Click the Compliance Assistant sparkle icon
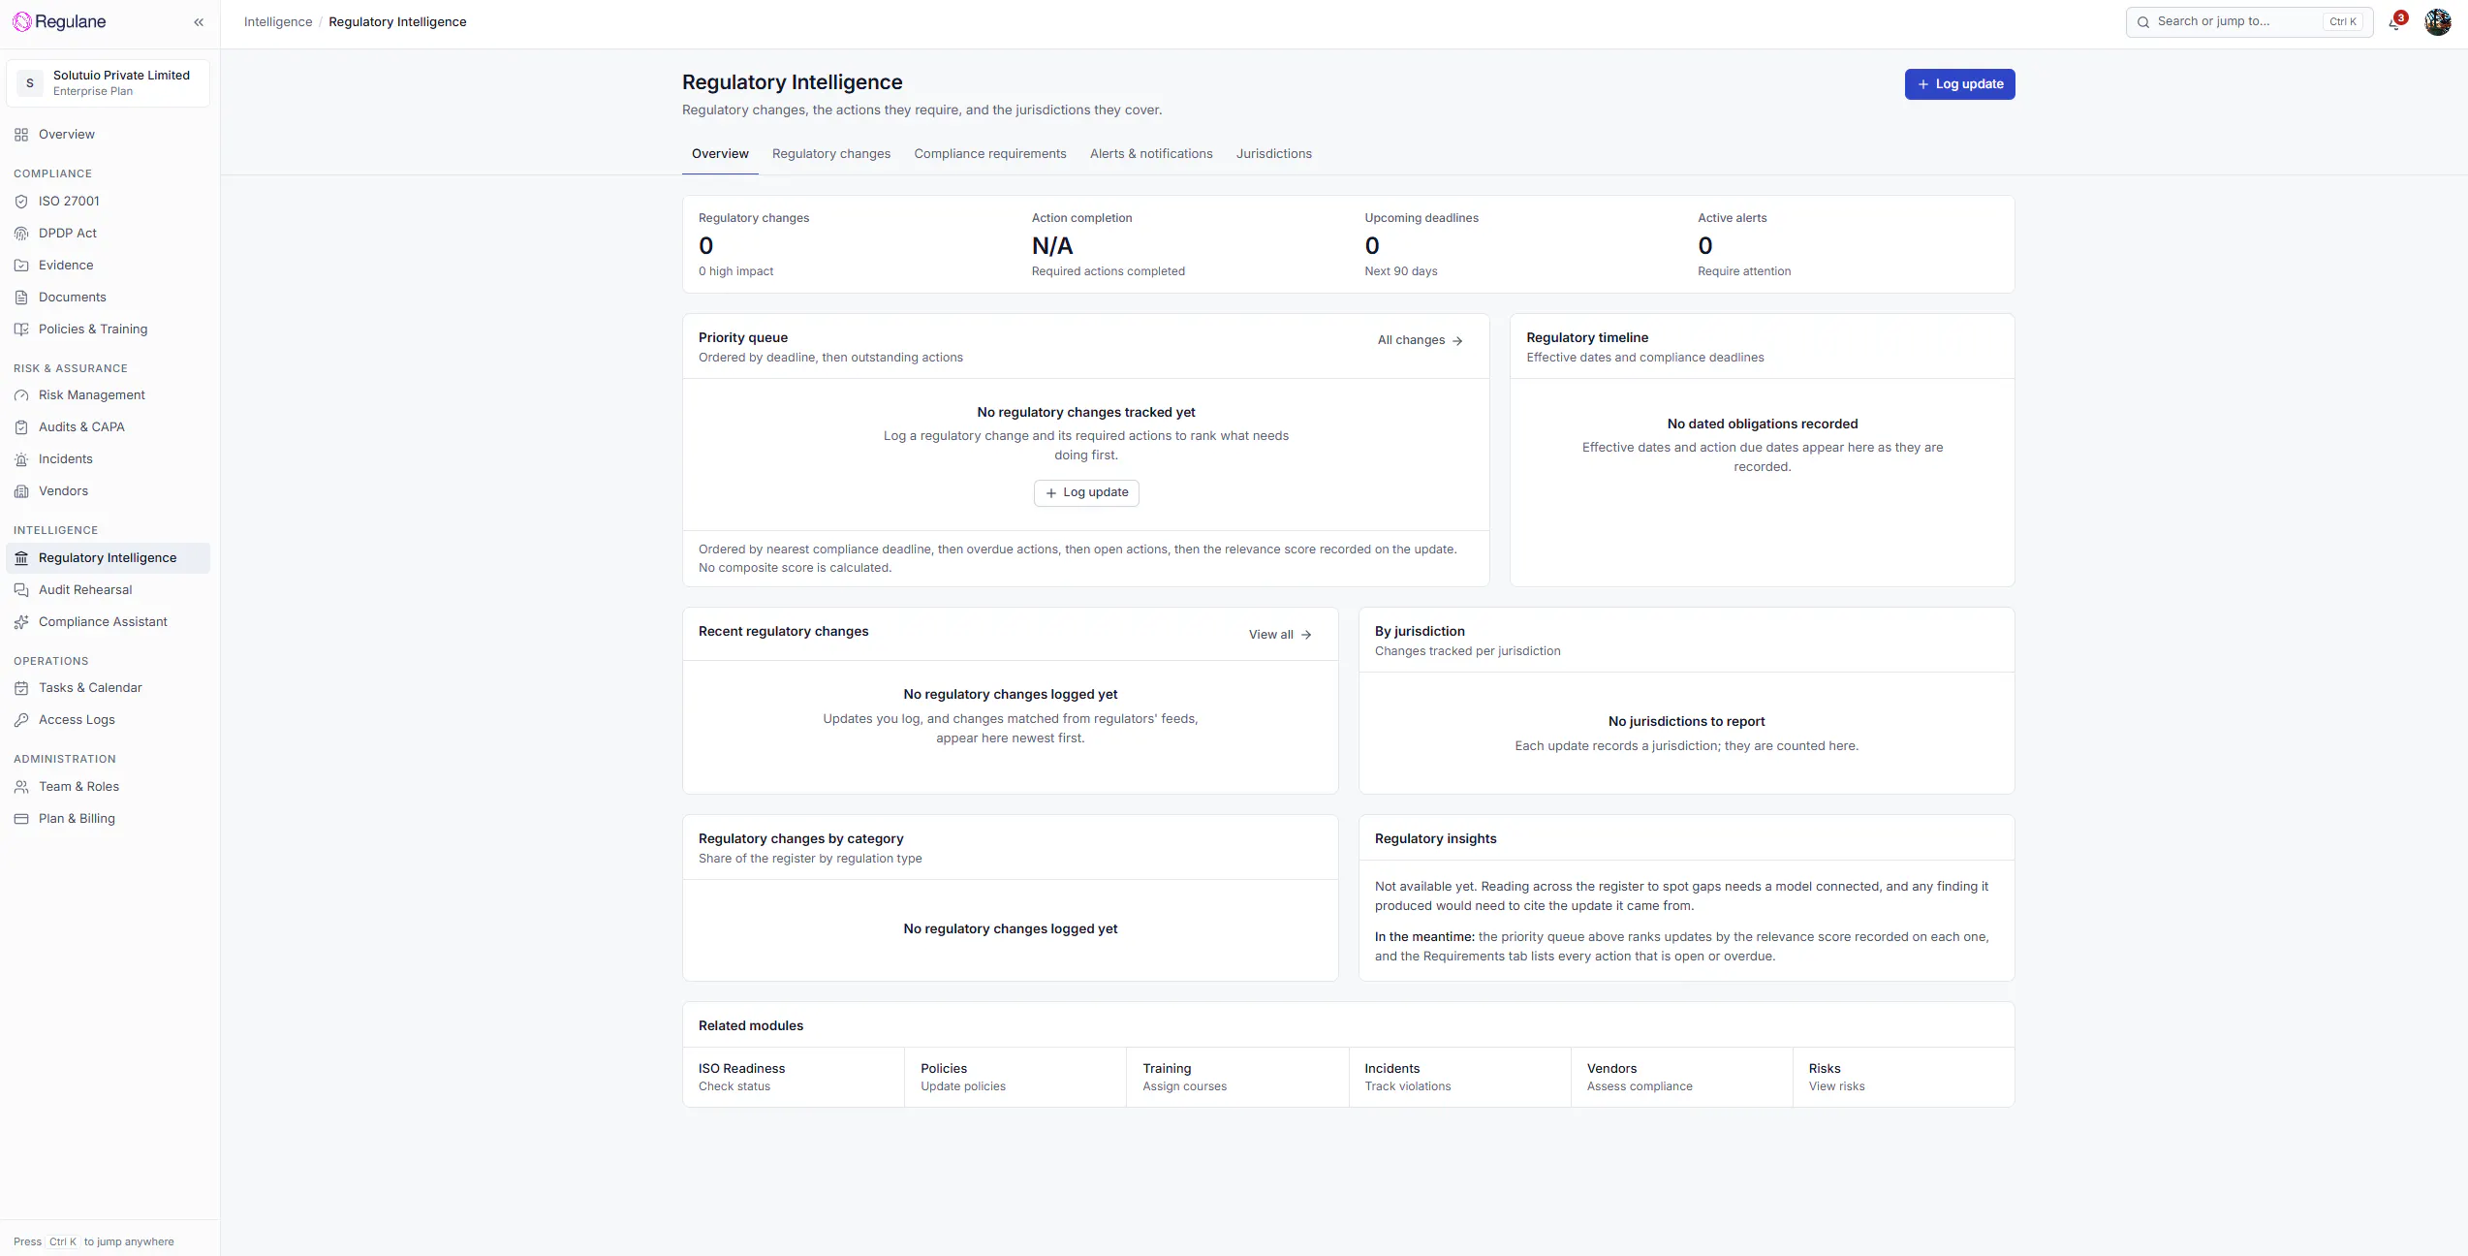Image resolution: width=2468 pixels, height=1256 pixels. (21, 622)
